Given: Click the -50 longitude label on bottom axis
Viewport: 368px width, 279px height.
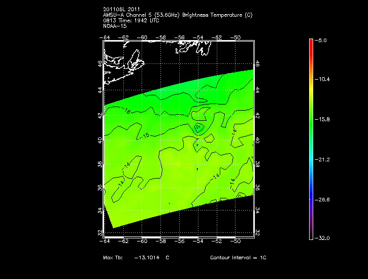Looking at the screenshot, I should 236,241.
